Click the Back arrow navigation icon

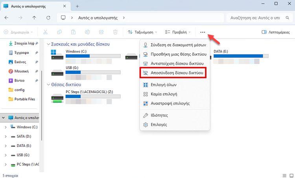7,18
